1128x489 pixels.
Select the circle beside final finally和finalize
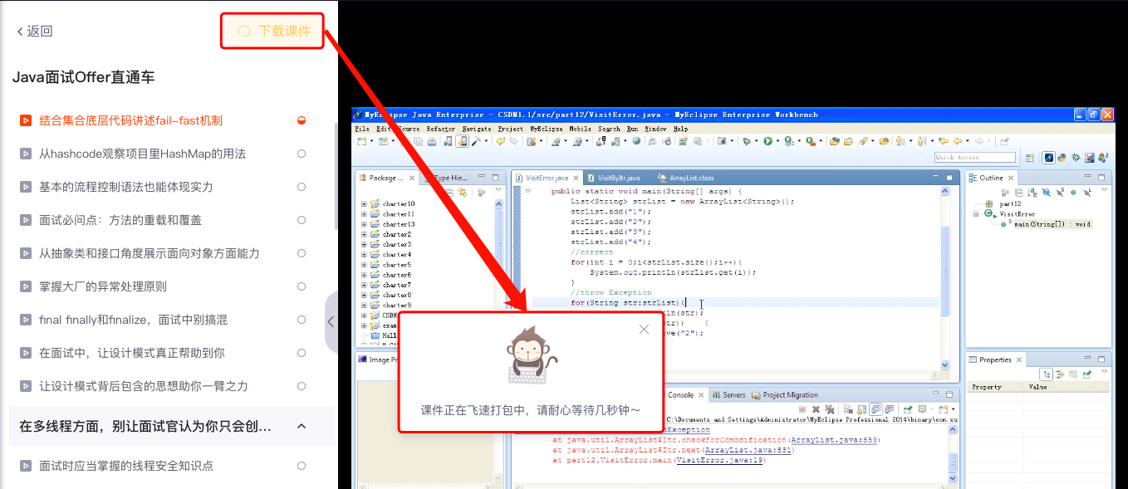coord(302,320)
